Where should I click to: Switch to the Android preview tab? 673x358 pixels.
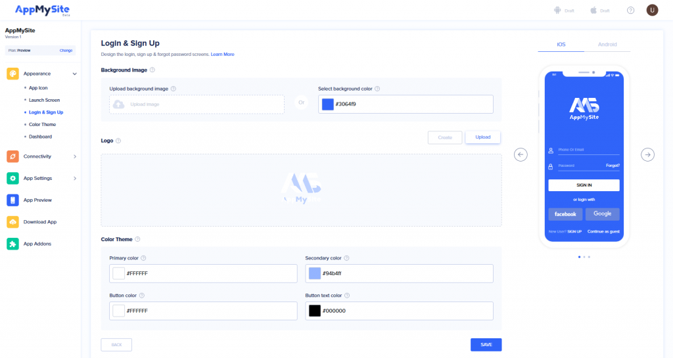point(607,45)
